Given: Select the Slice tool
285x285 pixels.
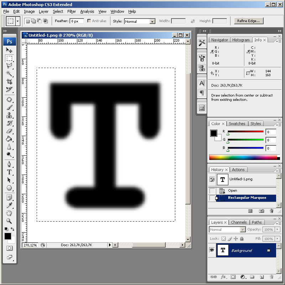Looking at the screenshot, I should (x=9, y=89).
